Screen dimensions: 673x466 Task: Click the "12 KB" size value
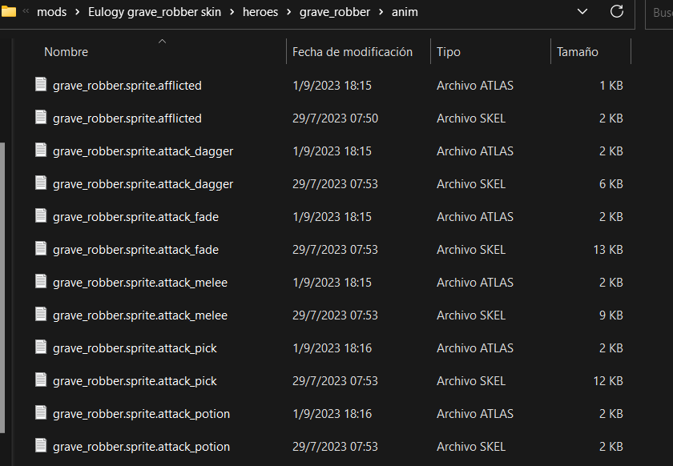tap(608, 380)
